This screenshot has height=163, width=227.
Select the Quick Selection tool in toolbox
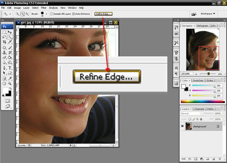tap(10, 37)
